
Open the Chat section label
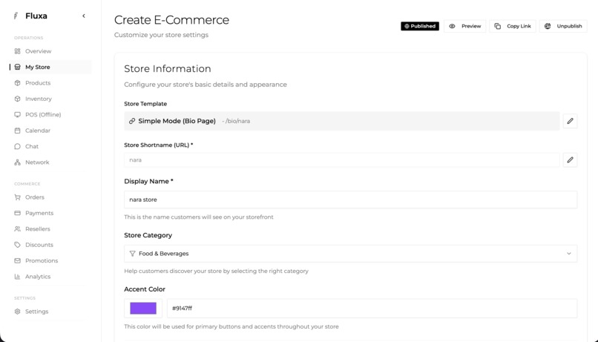coord(32,146)
